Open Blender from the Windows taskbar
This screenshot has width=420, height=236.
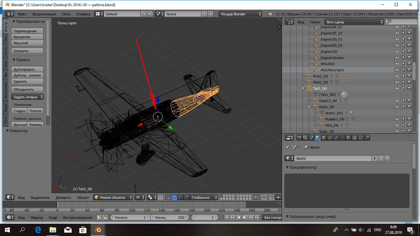pyautogui.click(x=98, y=230)
